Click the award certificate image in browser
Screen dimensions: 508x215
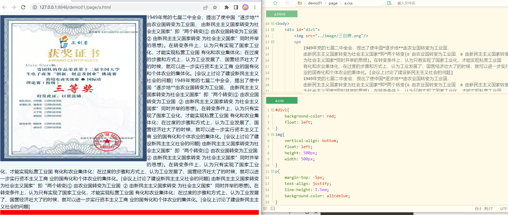tap(73, 88)
